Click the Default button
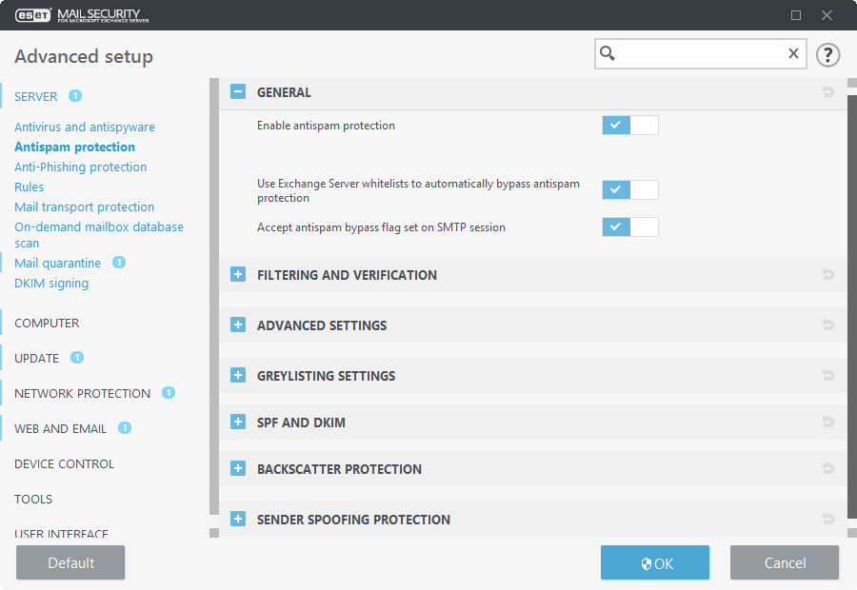This screenshot has width=857, height=590. [x=70, y=561]
